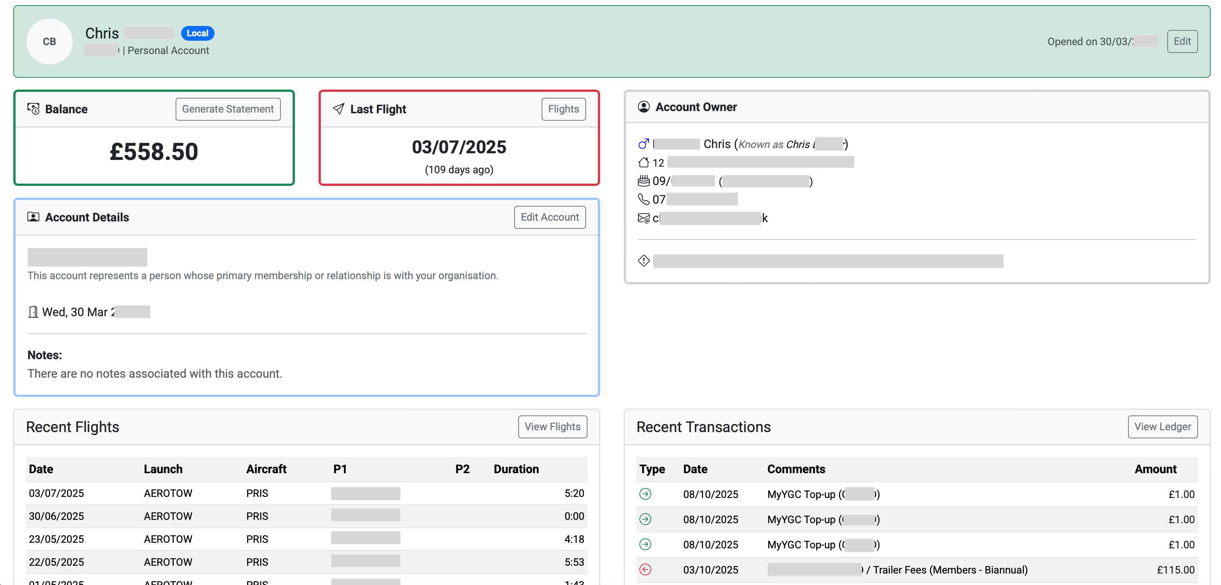Open the ledger via View Ledger
The height and width of the screenshot is (585, 1221).
(x=1163, y=426)
